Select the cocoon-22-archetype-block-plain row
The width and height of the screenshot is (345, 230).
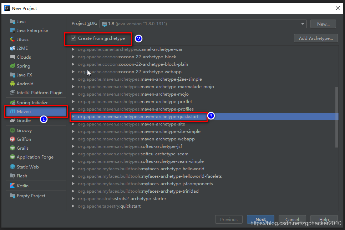[x=204, y=64]
